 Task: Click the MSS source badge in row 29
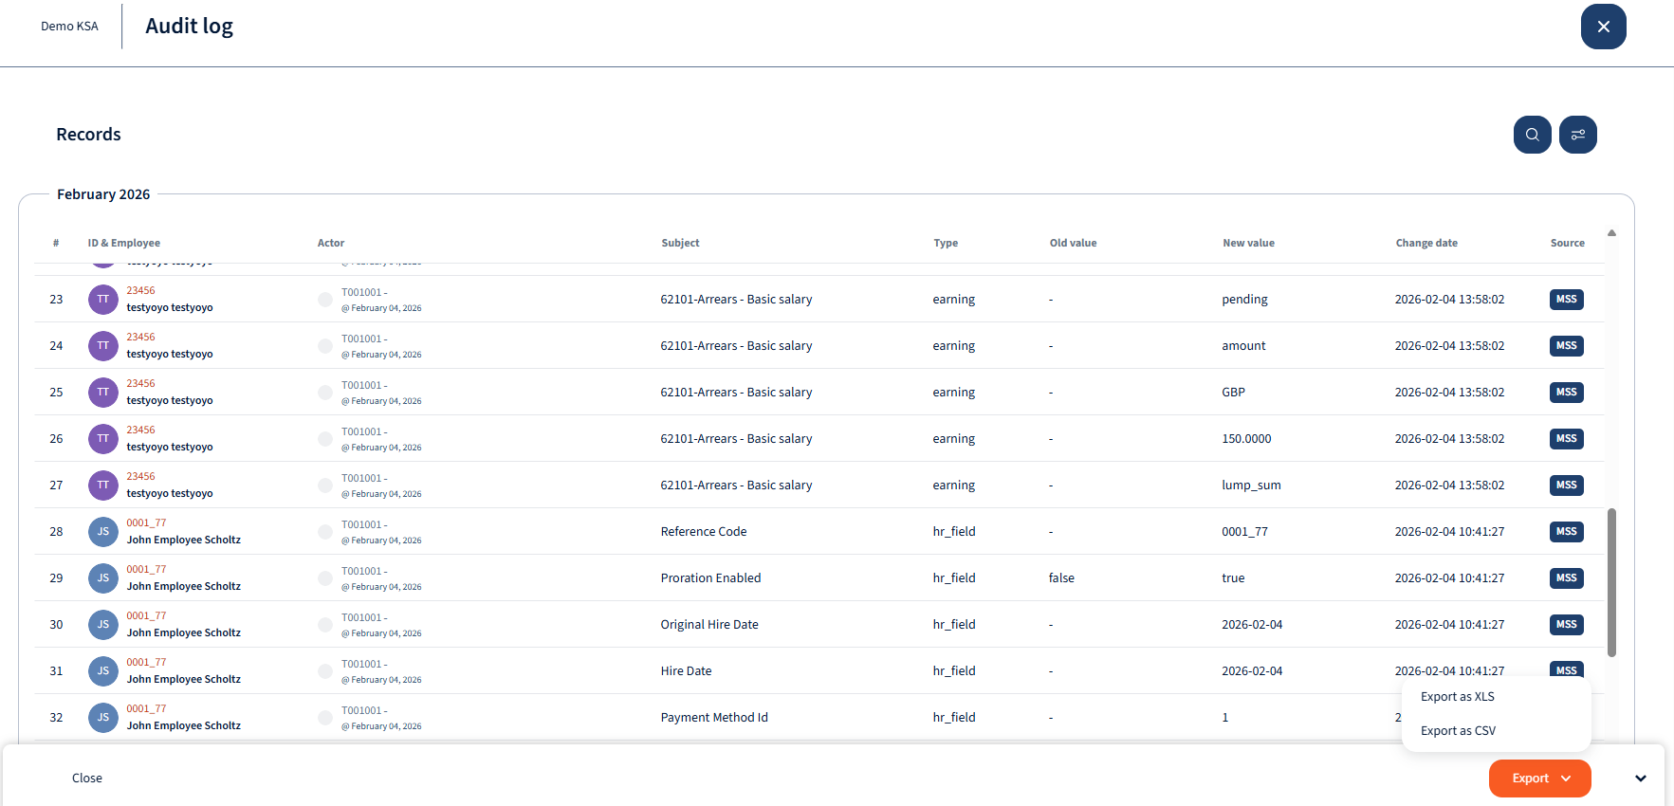[1566, 578]
